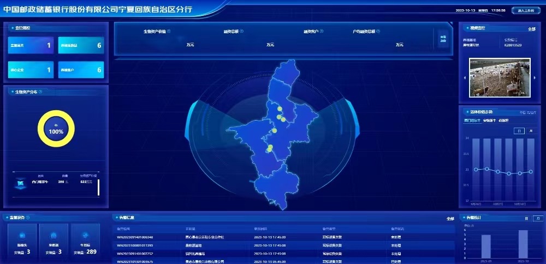Open the 核心企业 card
The height and width of the screenshot is (264, 546).
[31, 70]
